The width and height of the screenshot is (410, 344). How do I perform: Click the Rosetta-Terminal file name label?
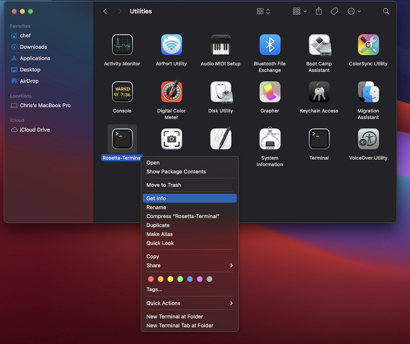(x=122, y=158)
